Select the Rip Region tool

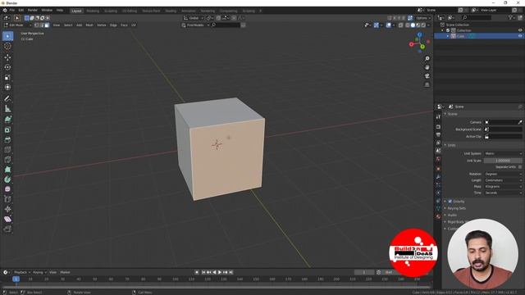7,229
